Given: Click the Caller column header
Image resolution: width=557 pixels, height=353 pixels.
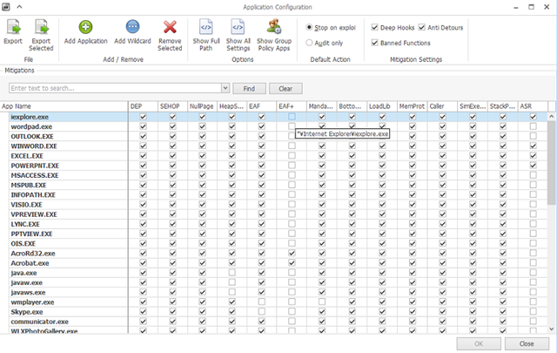Looking at the screenshot, I should point(442,106).
